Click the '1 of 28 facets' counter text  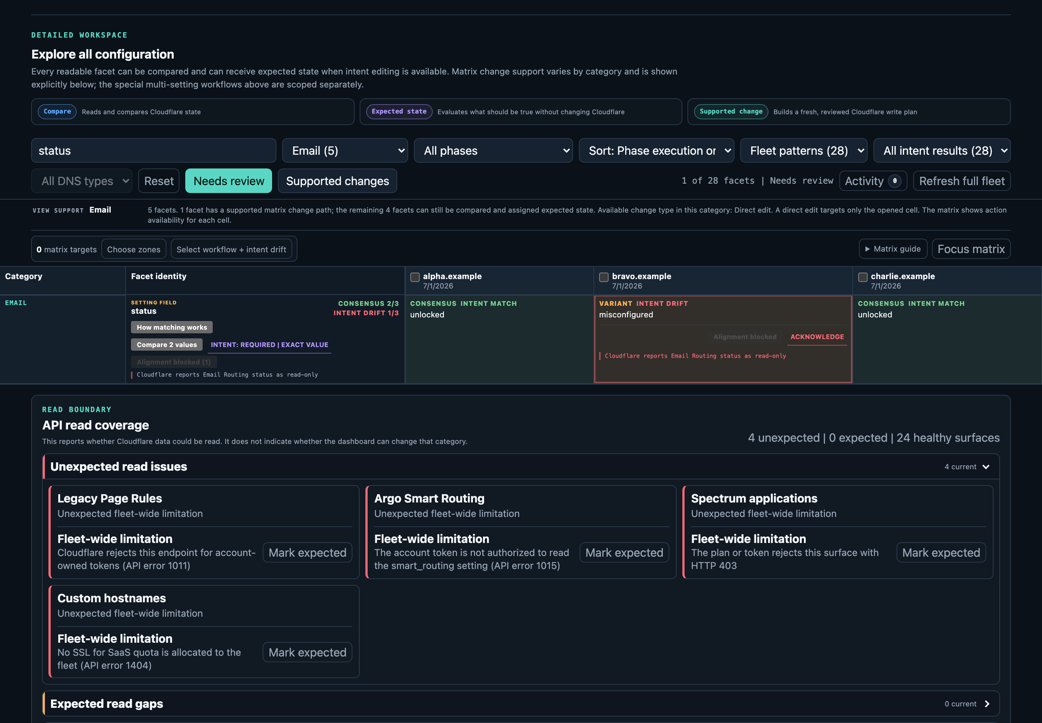[718, 181]
